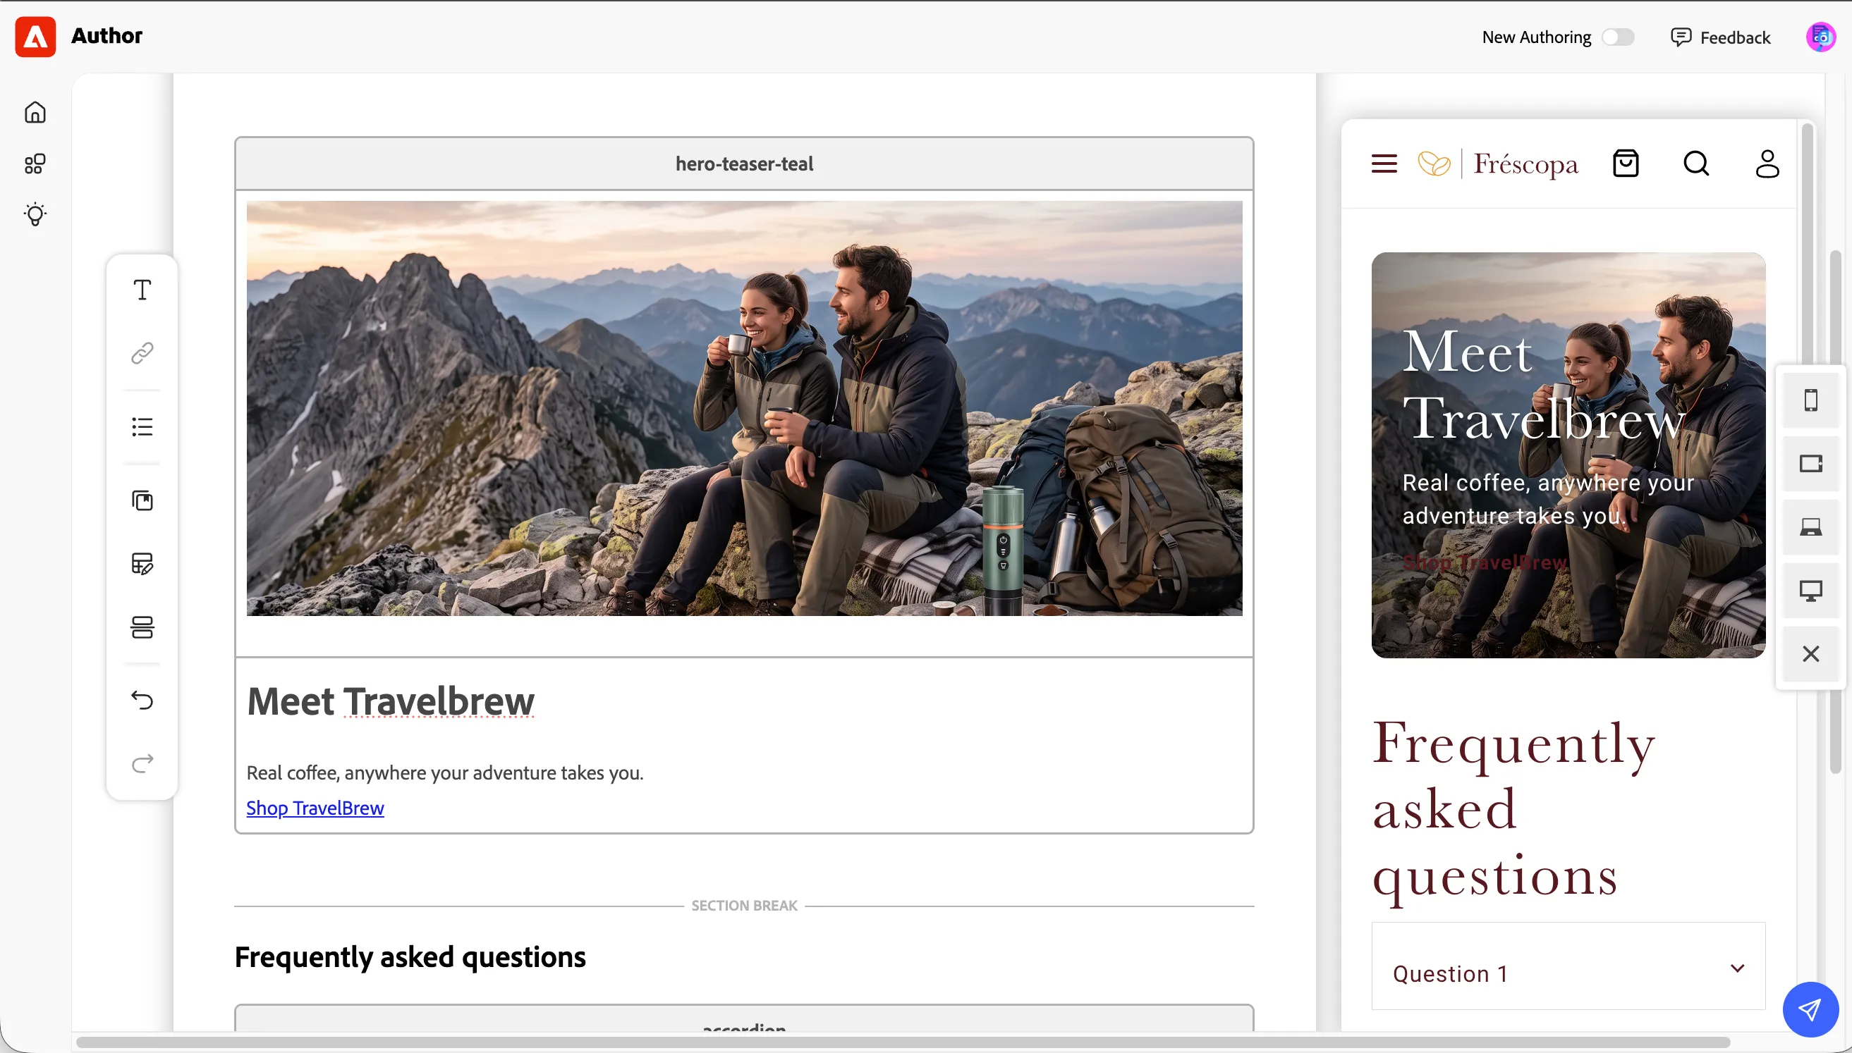This screenshot has width=1852, height=1053.
Task: Click the blue send paper-plane button
Action: (1811, 1009)
